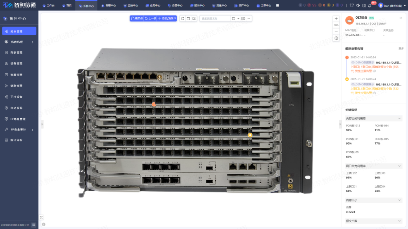Refresh the OLT设备 details panel
Image resolution: width=408 pixels, height=229 pixels.
[x=401, y=18]
